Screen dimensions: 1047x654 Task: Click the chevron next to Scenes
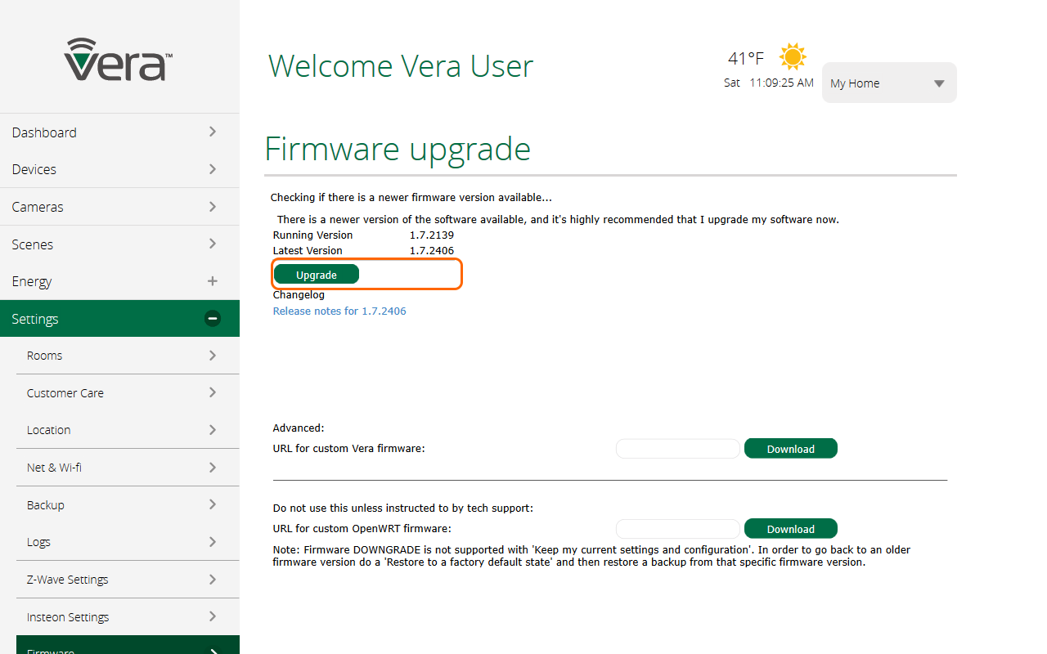click(213, 244)
